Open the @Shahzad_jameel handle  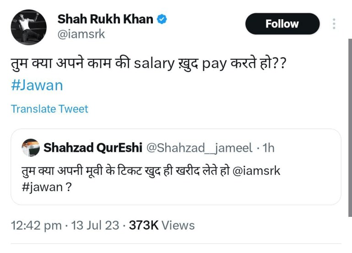[200, 148]
